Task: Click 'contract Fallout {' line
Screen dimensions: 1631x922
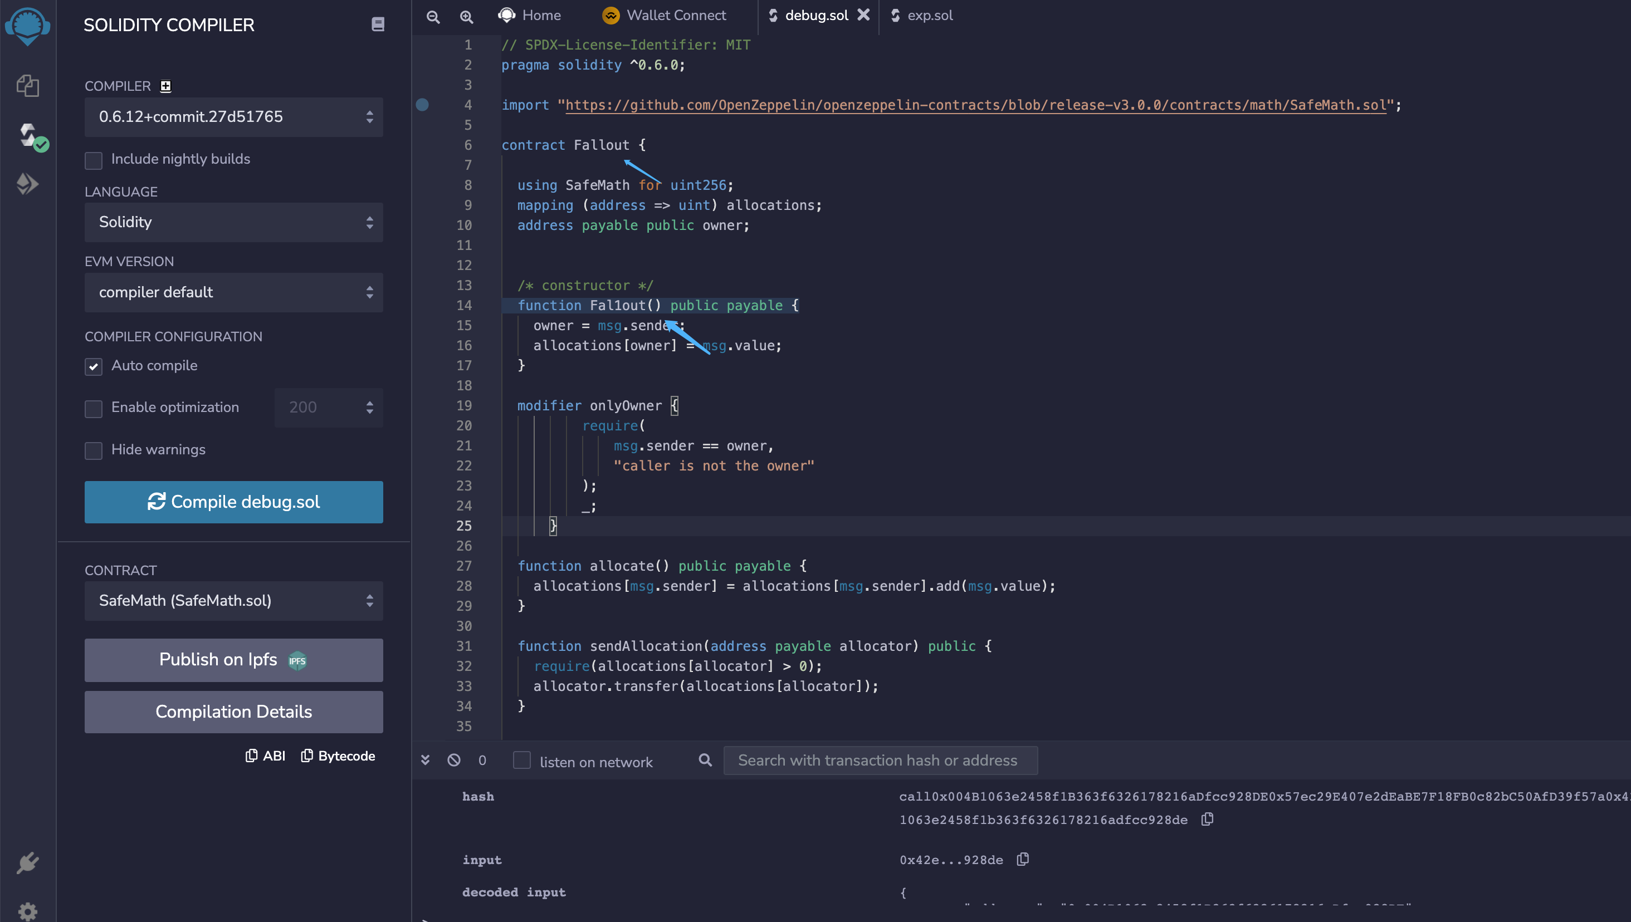Action: [573, 145]
